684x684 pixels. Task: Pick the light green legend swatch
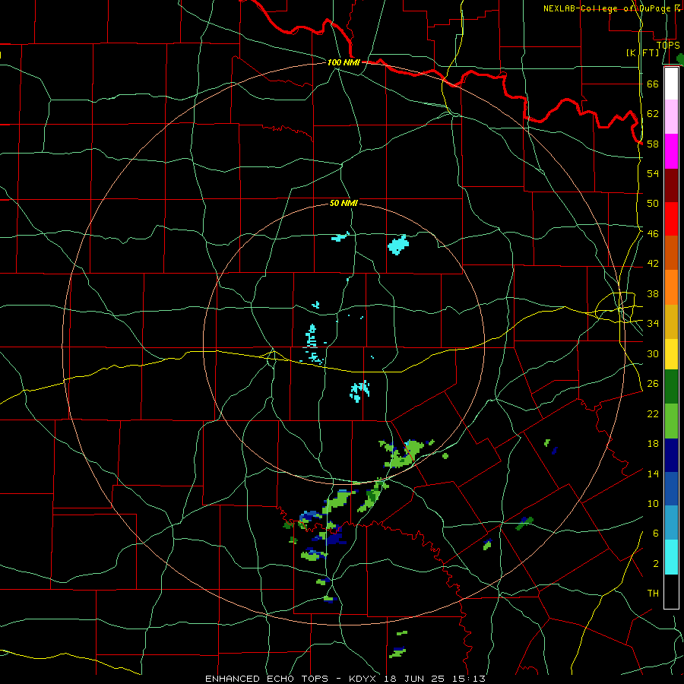click(x=671, y=421)
